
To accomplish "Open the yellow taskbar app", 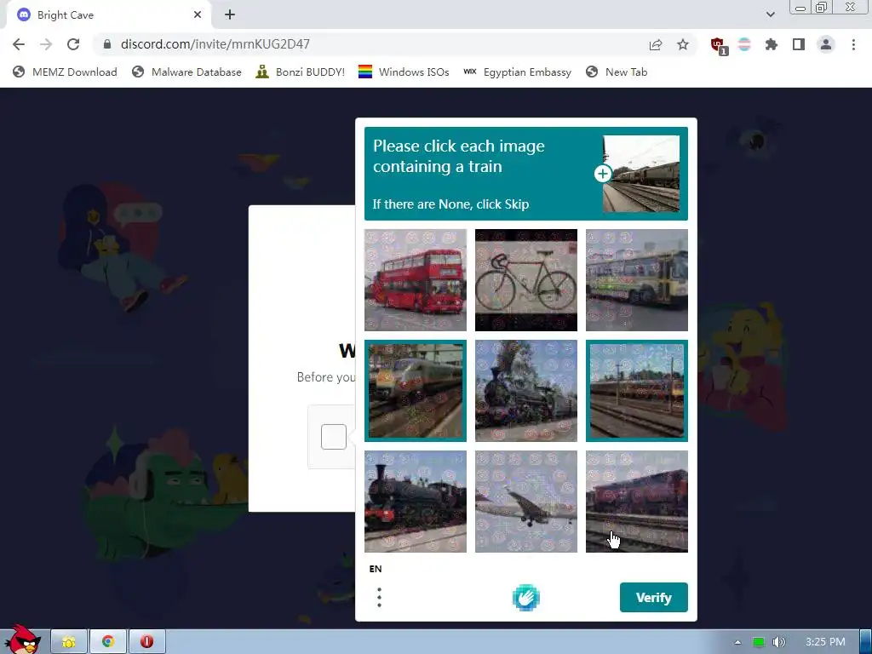I will pyautogui.click(x=69, y=642).
